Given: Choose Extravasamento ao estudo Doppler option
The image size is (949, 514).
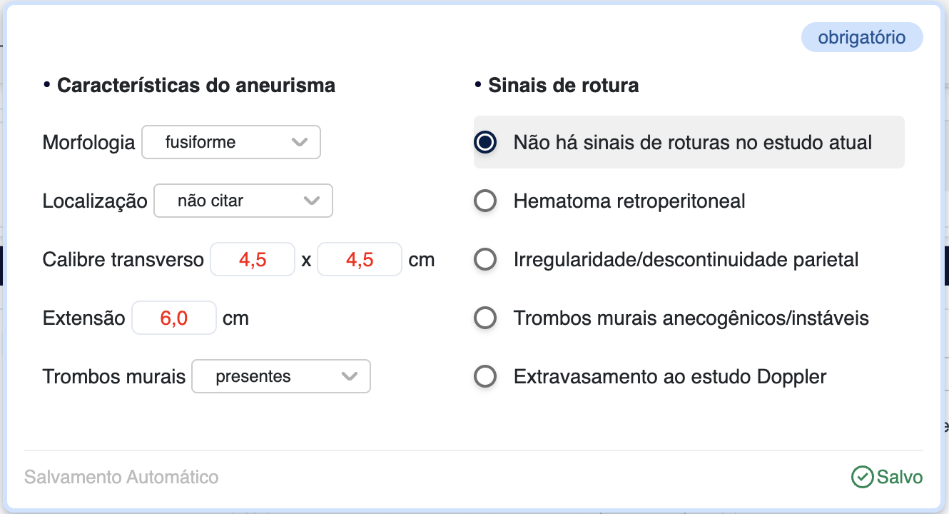Looking at the screenshot, I should (485, 376).
